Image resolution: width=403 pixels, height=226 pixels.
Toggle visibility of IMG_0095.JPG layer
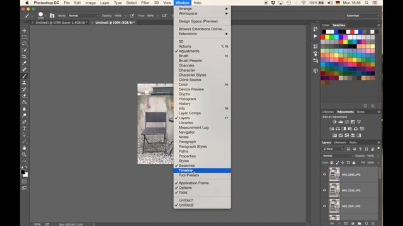pyautogui.click(x=324, y=175)
